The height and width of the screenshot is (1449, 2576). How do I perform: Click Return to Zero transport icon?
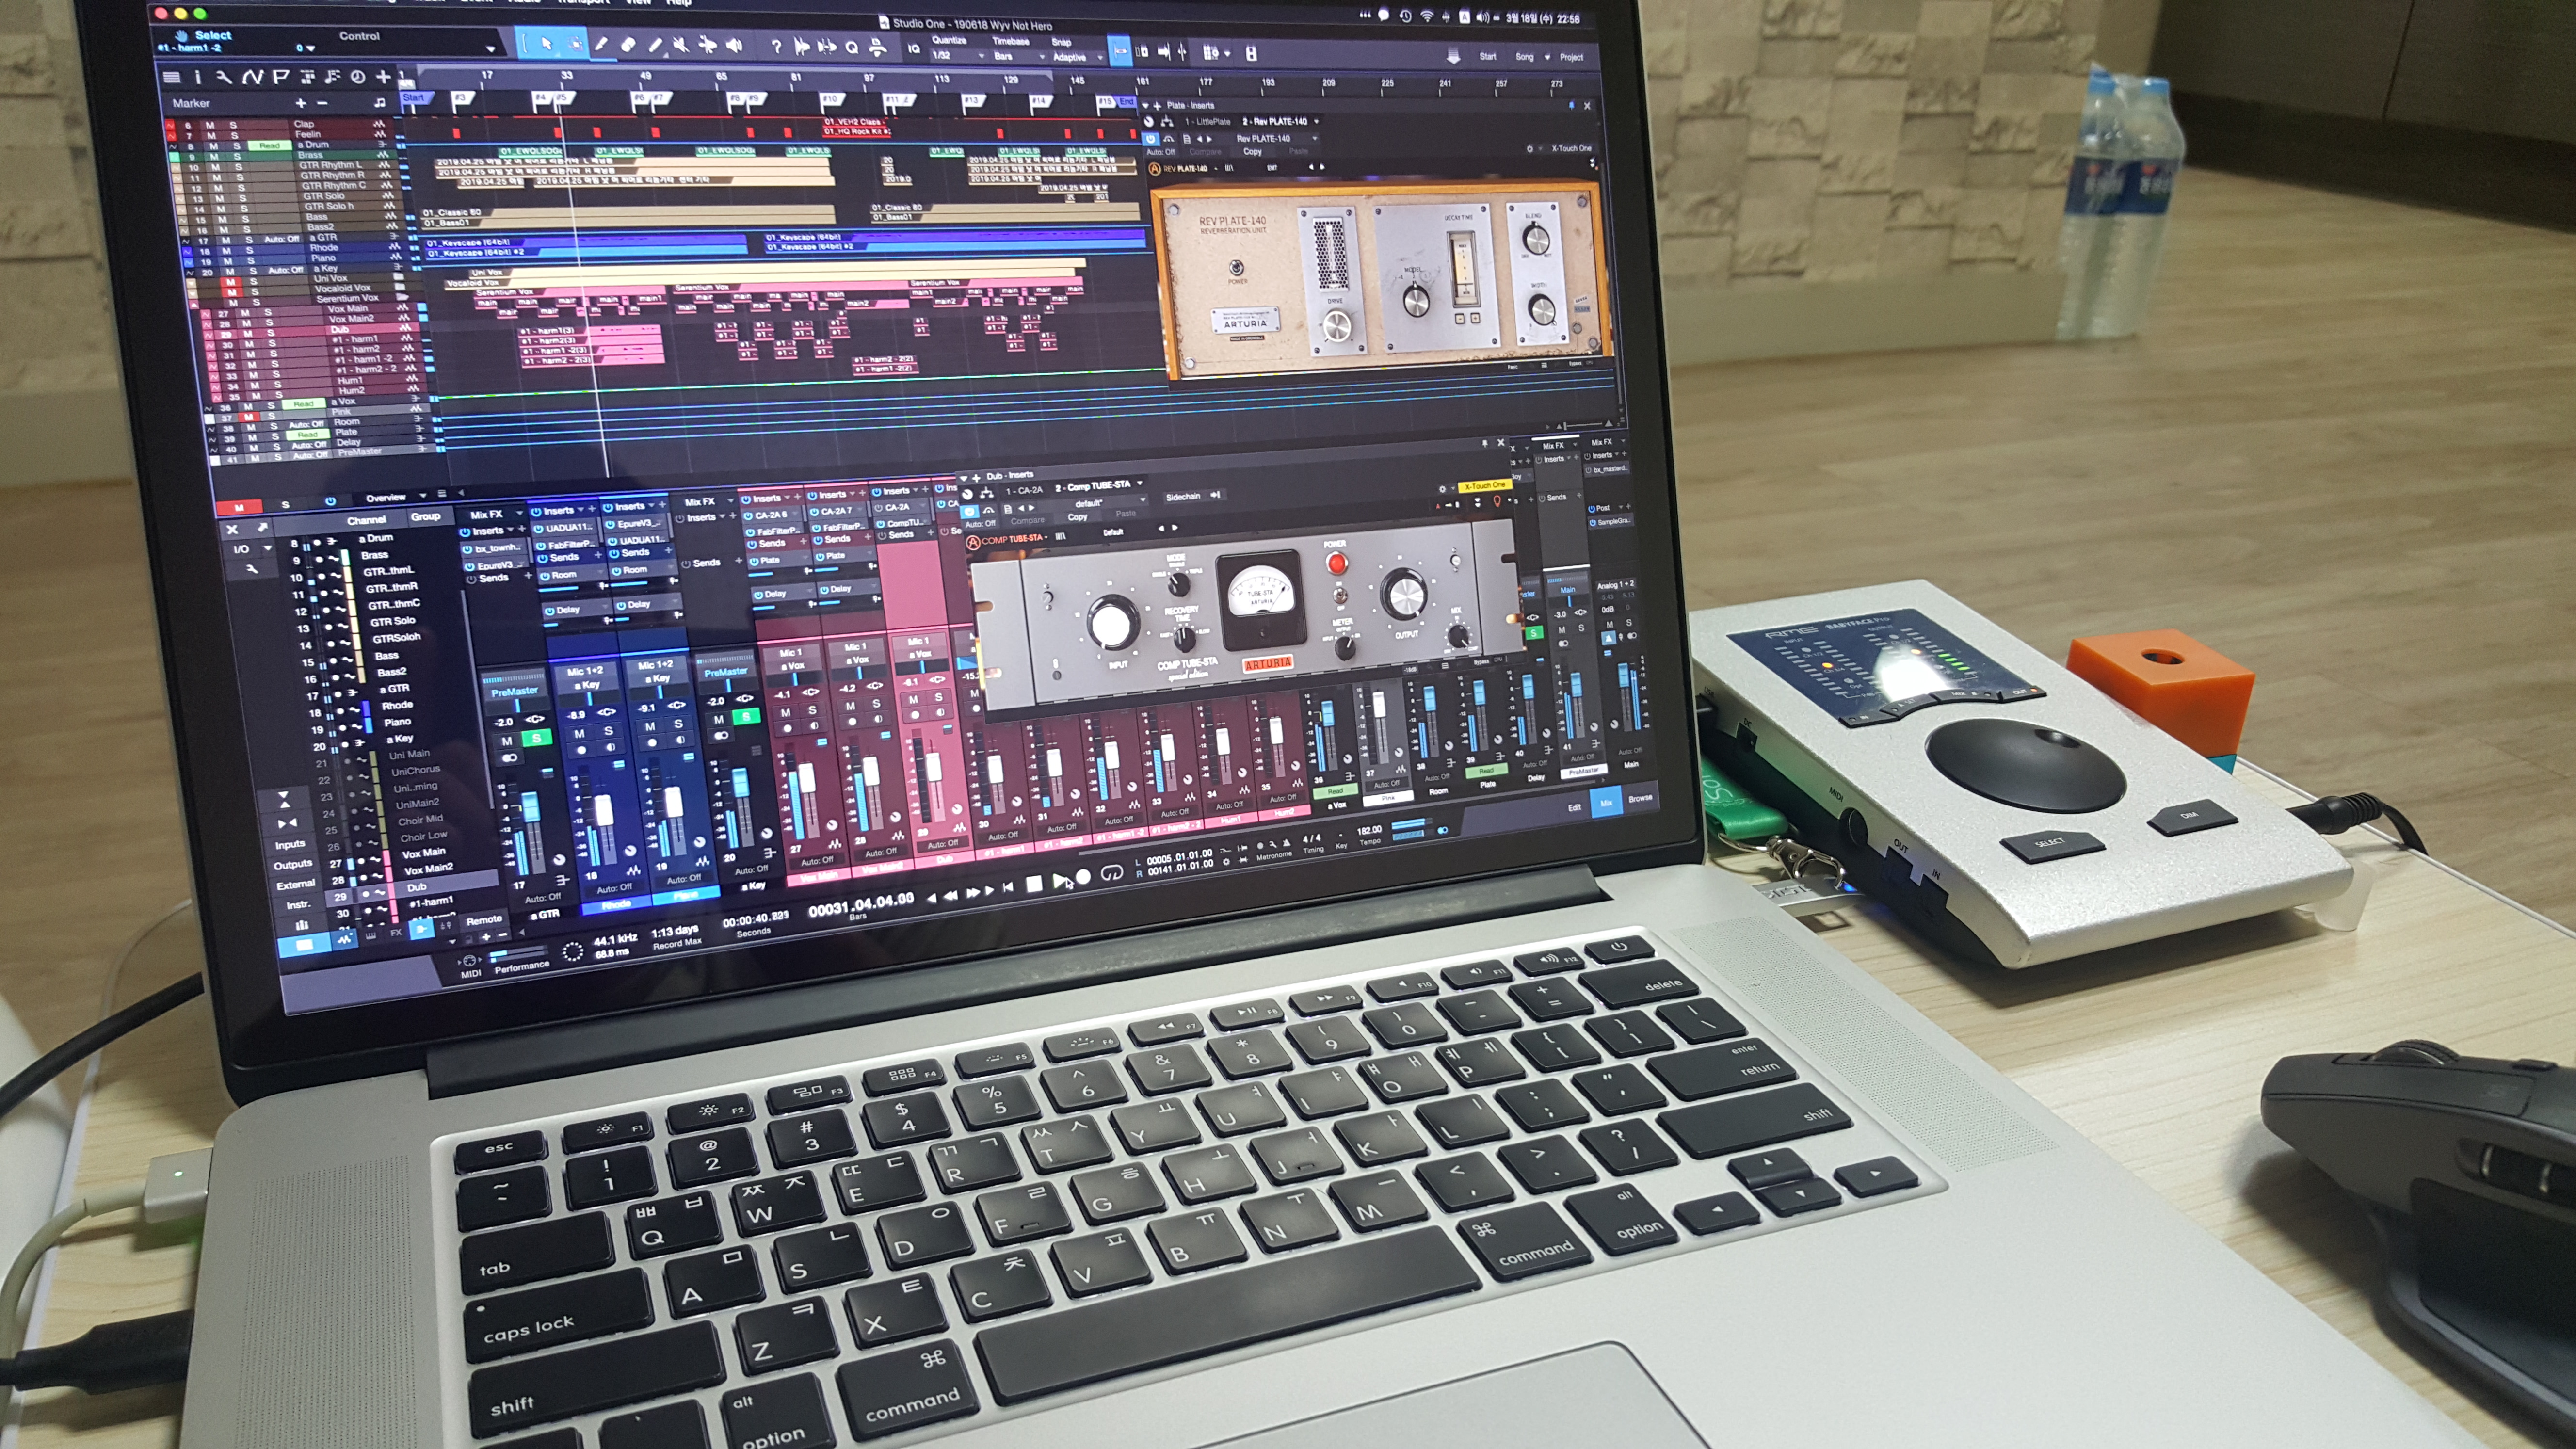(x=1008, y=887)
